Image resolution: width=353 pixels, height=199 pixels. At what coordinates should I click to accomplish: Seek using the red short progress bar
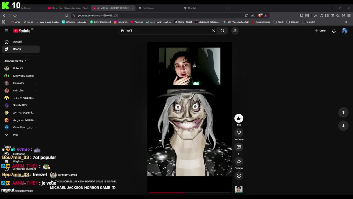[x=189, y=193]
